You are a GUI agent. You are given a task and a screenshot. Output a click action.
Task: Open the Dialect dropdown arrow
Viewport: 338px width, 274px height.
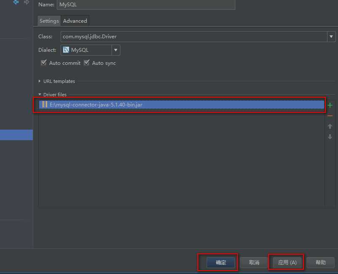(116, 50)
